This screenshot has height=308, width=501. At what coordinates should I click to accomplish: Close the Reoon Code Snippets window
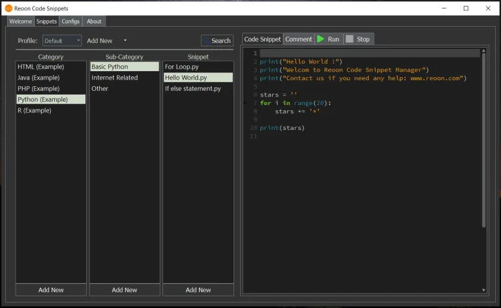(488, 8)
